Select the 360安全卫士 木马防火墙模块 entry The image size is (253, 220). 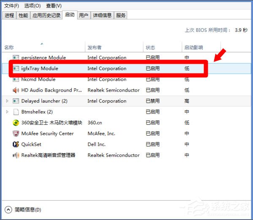pos(52,123)
